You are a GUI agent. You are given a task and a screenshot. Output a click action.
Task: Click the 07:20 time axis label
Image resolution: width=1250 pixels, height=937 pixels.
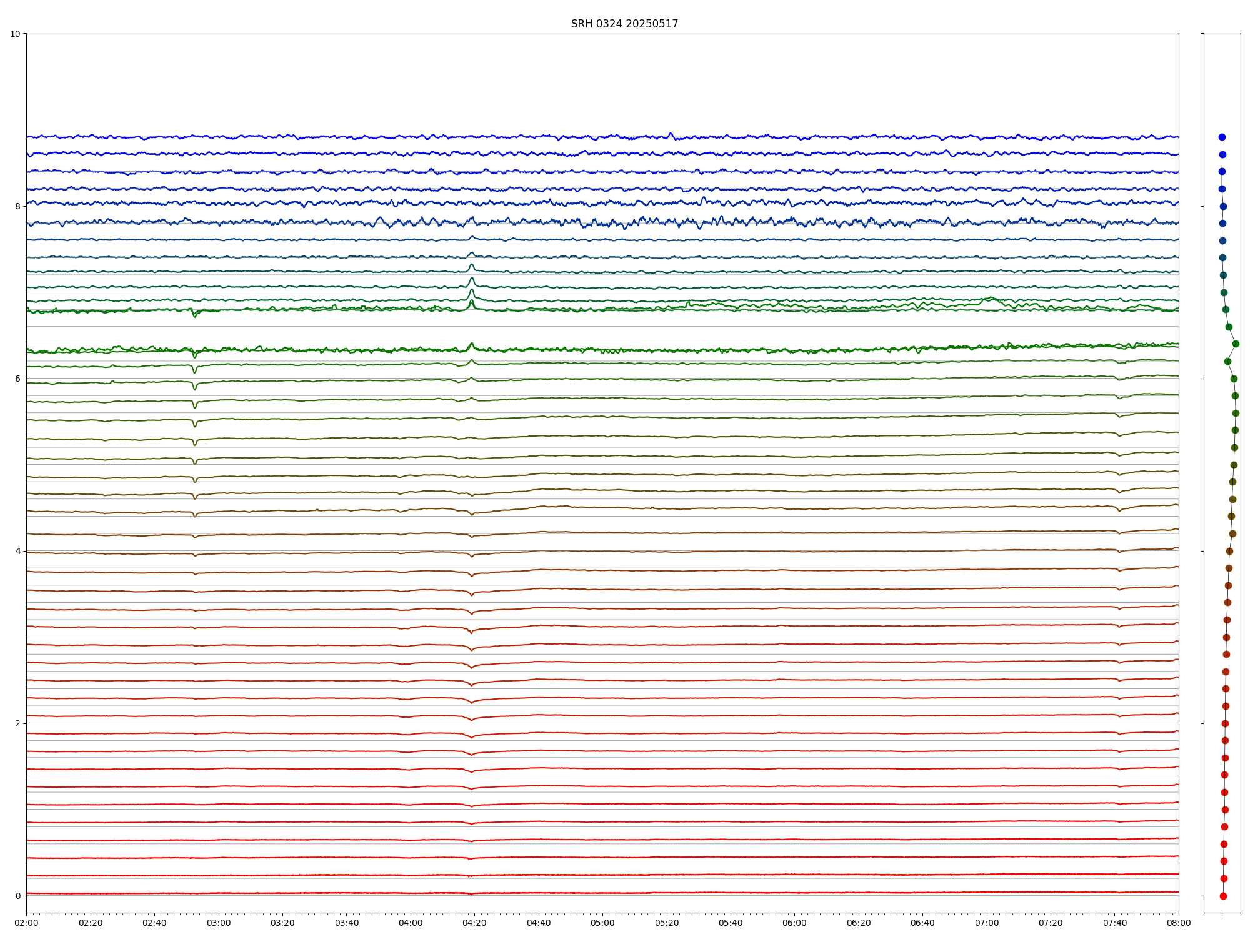[1051, 923]
